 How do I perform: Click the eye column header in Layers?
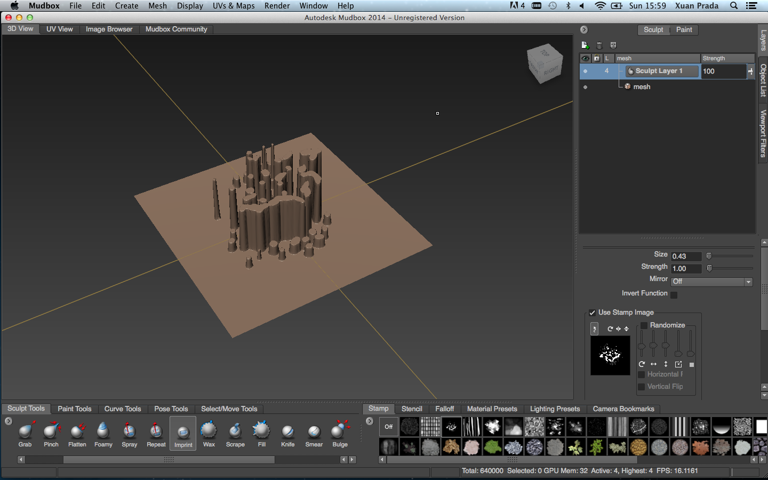tap(586, 58)
